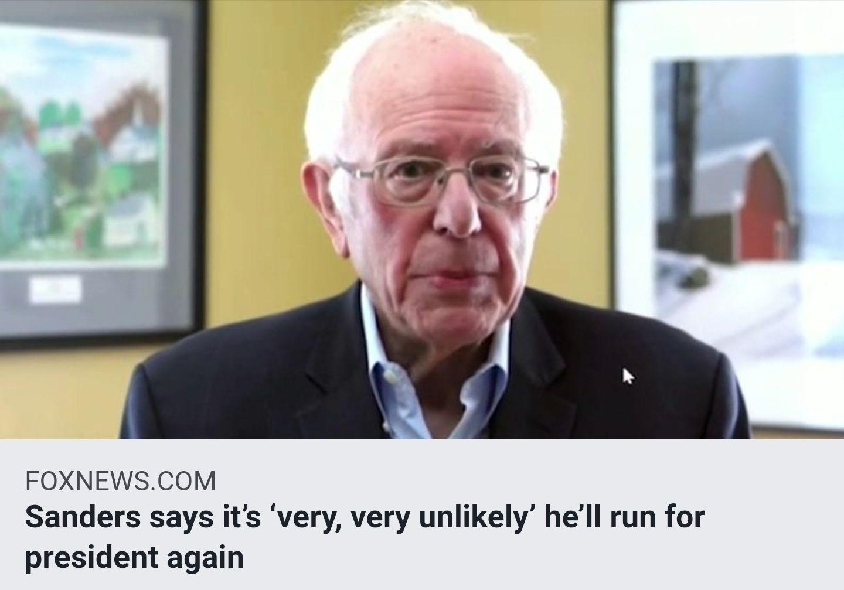The height and width of the screenshot is (590, 844).
Task: Click the FOXNEWS.COM source label
Action: (x=120, y=481)
